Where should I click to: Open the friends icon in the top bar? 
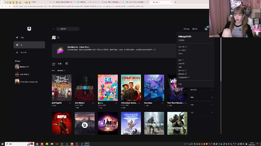pos(206,29)
